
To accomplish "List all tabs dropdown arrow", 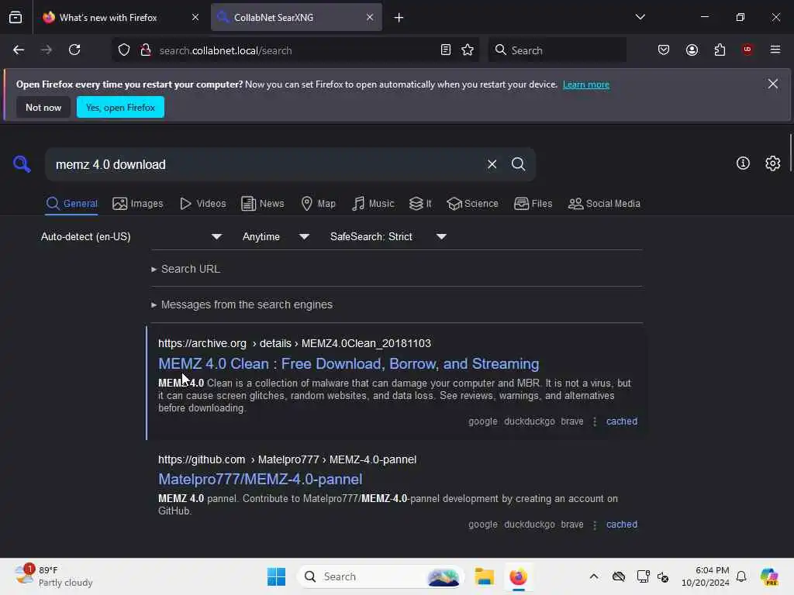I will click(640, 17).
